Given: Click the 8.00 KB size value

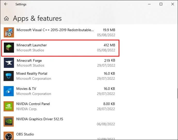Looking at the screenshot, I should click(x=109, y=104).
